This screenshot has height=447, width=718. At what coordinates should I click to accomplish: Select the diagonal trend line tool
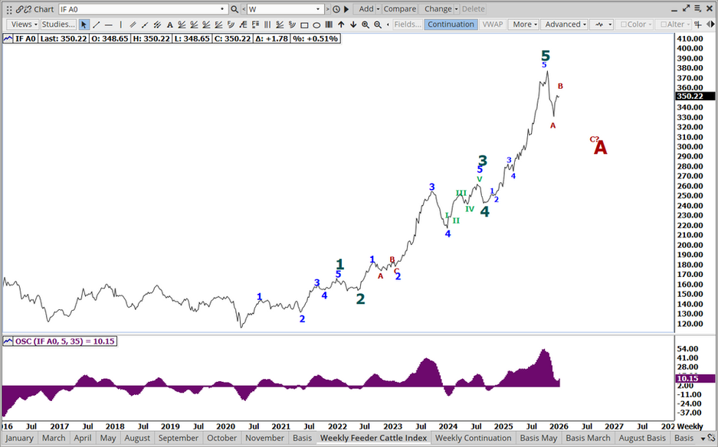96,24
